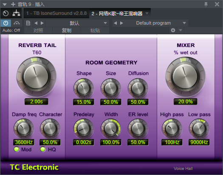Click the Low pass knob
This screenshot has width=223, height=175.
(x=199, y=129)
